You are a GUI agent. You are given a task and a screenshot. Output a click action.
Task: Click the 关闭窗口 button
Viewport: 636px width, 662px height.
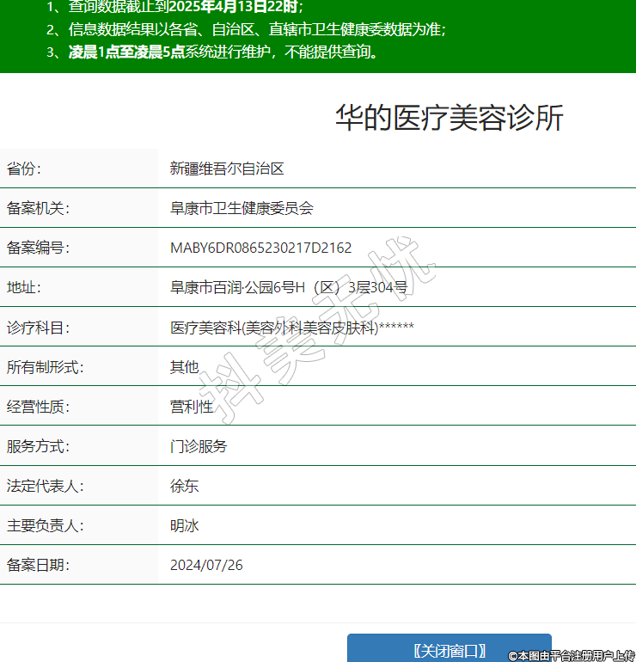(x=449, y=649)
